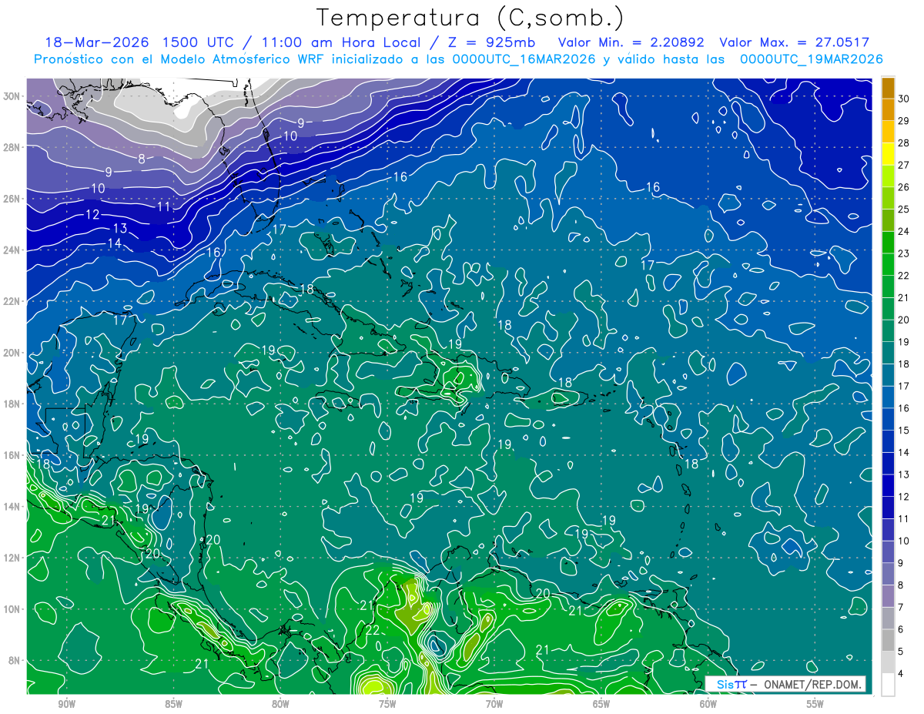Click the "10N" latitude axis label
This screenshot has width=924, height=714.
13,609
